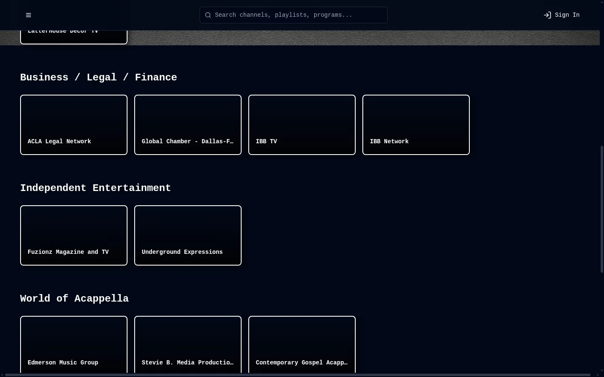The width and height of the screenshot is (604, 377).
Task: Open the Global Chamber Dallas channel card
Action: tap(188, 125)
